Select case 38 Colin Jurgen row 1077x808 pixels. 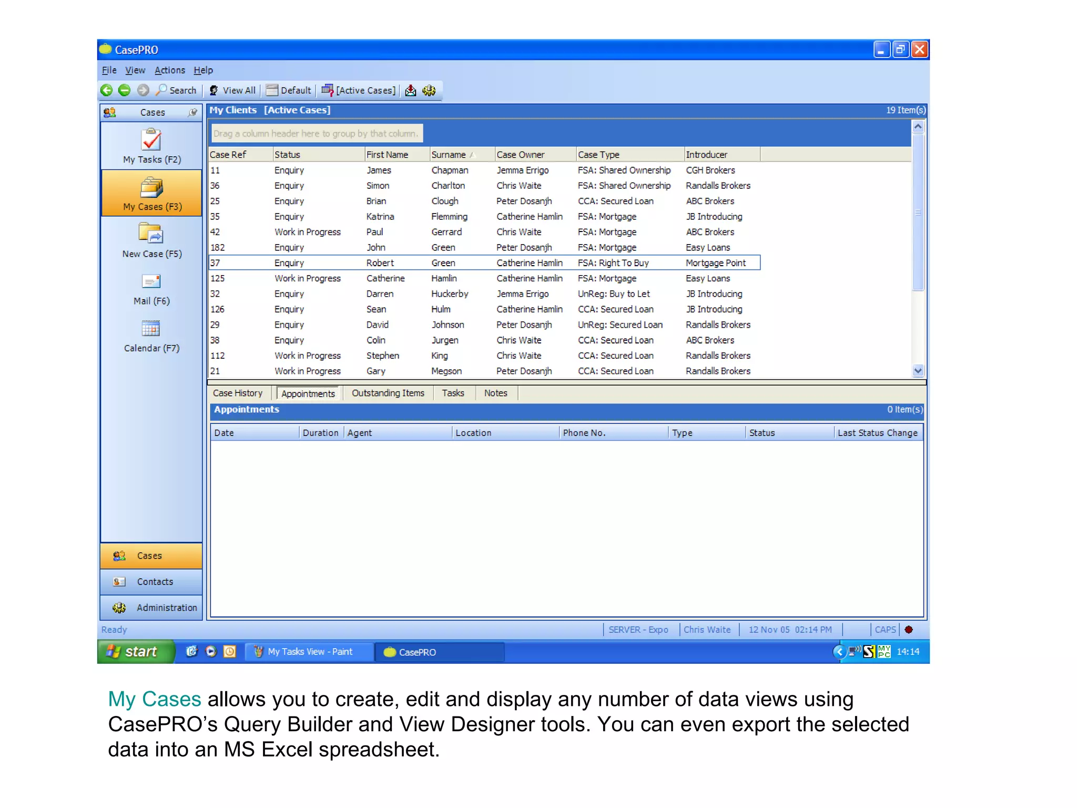pos(484,340)
